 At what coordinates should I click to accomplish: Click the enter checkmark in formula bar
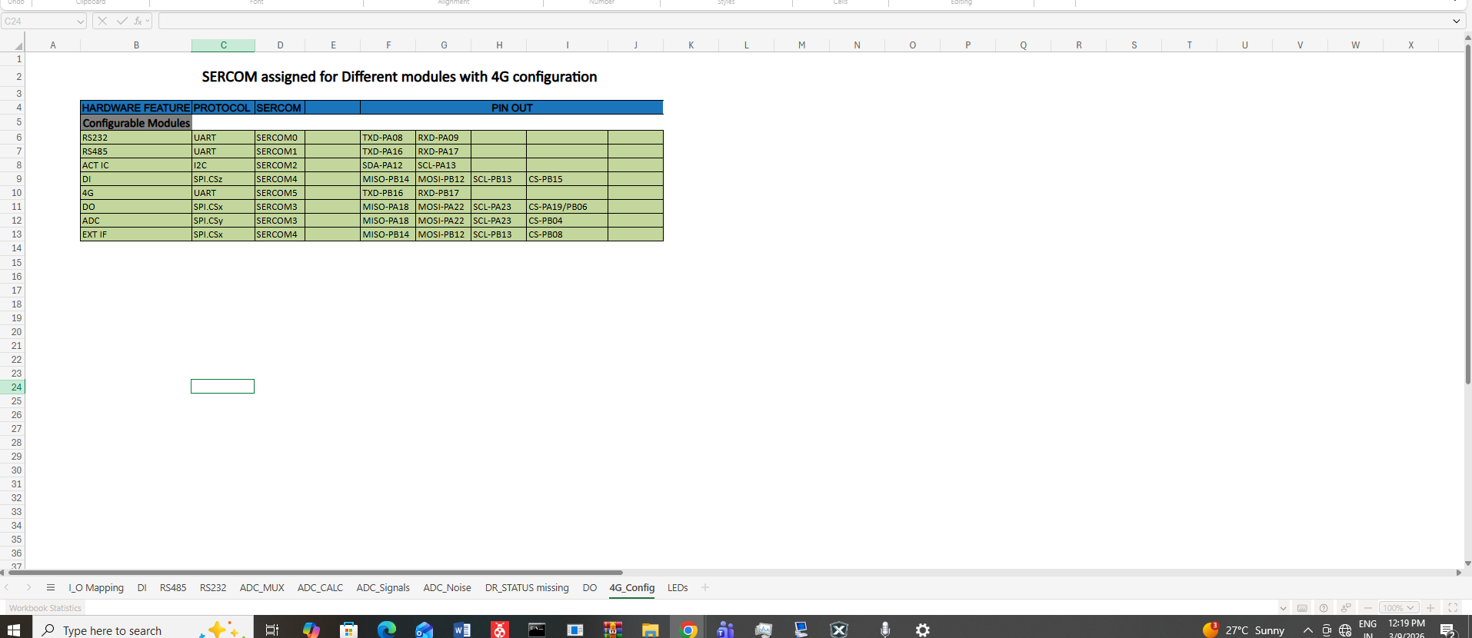122,22
